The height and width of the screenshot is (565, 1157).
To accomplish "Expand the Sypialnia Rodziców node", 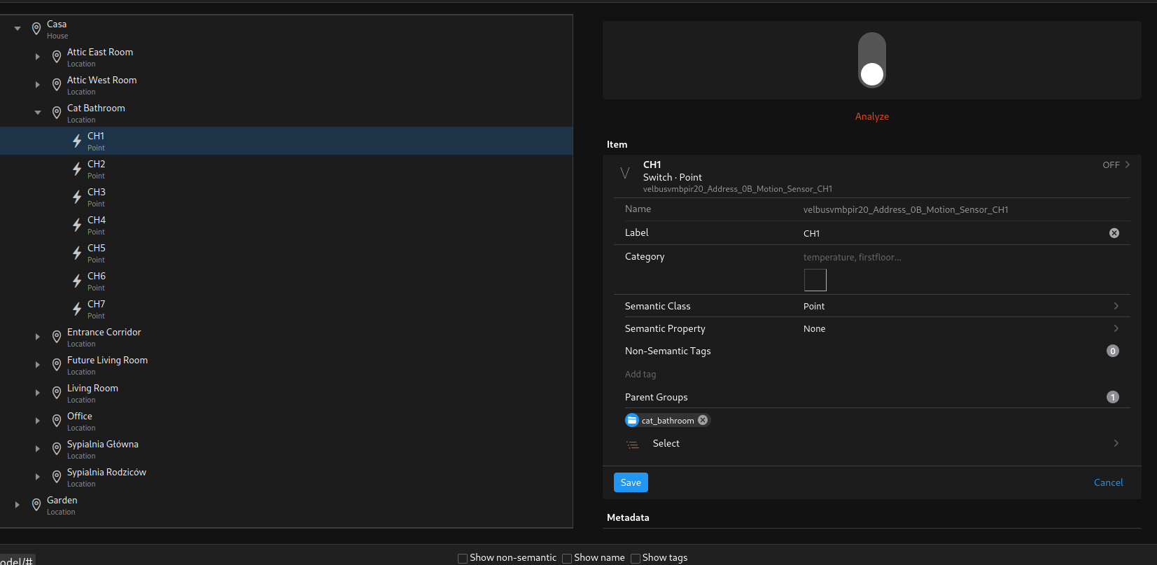I will point(38,477).
